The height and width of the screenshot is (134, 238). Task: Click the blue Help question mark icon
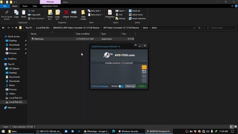click(x=236, y=6)
